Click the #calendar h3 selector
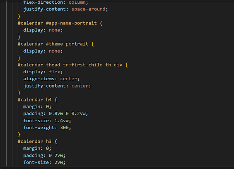 35,141
